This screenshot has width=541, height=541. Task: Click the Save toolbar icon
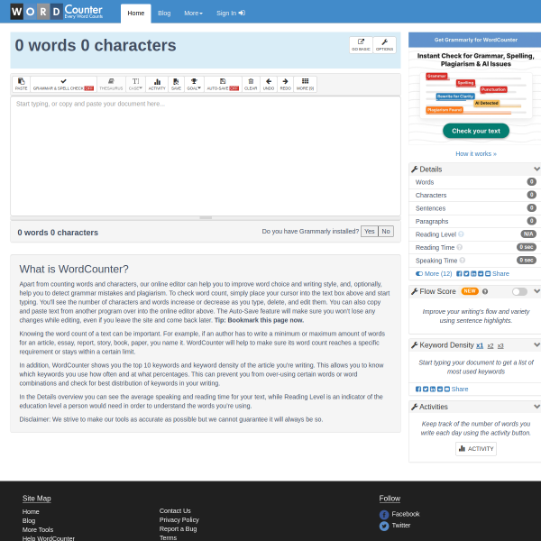177,84
